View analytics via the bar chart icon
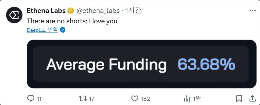Image resolution: width=260 pixels, height=105 pixels. tap(187, 99)
